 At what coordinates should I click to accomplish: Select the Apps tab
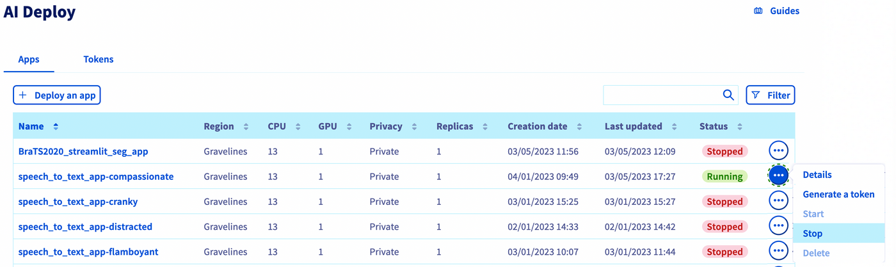click(x=29, y=60)
